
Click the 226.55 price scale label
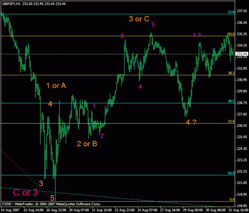(x=242, y=126)
